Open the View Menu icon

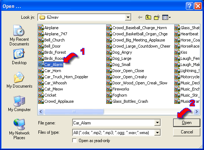[x=166, y=17]
